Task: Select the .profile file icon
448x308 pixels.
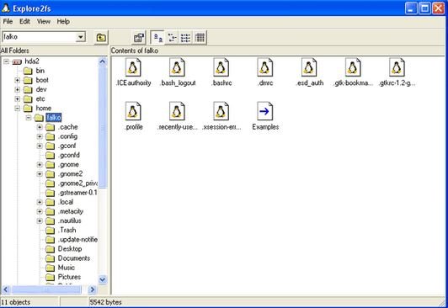Action: (x=133, y=111)
